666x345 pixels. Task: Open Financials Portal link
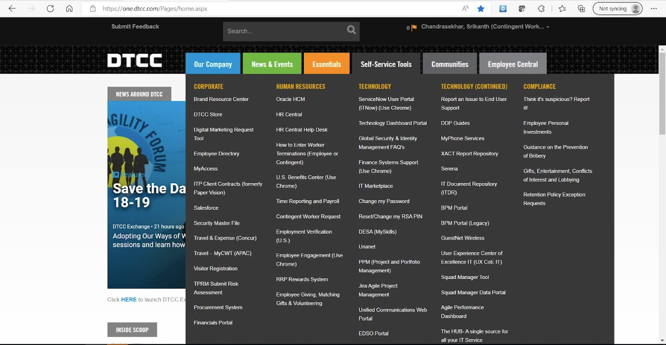(x=213, y=323)
